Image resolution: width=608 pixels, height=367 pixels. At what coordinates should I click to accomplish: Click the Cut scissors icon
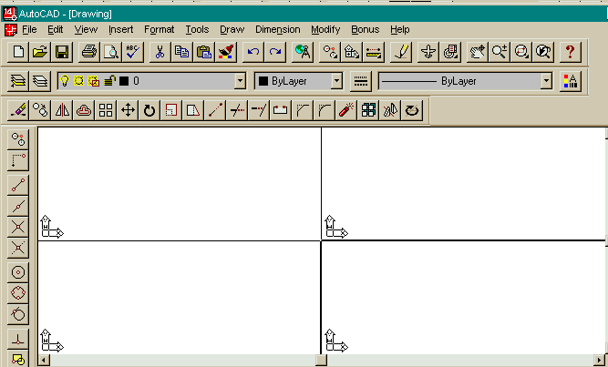(x=160, y=52)
